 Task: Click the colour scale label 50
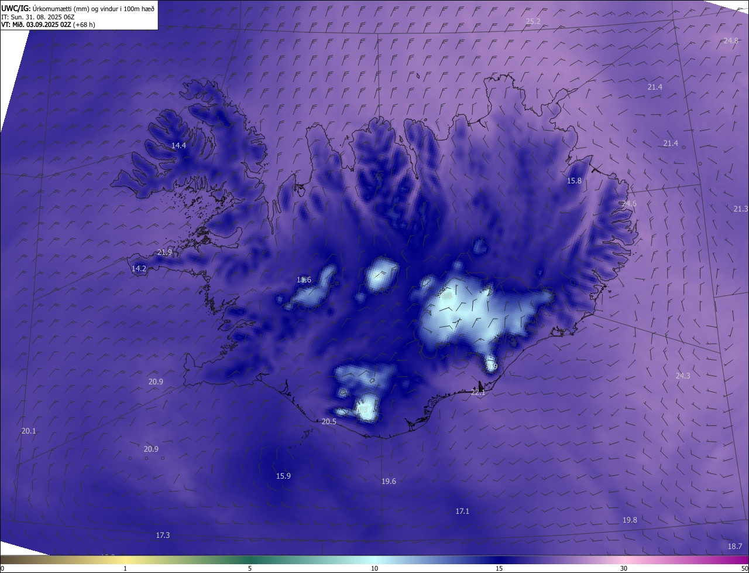coord(744,568)
